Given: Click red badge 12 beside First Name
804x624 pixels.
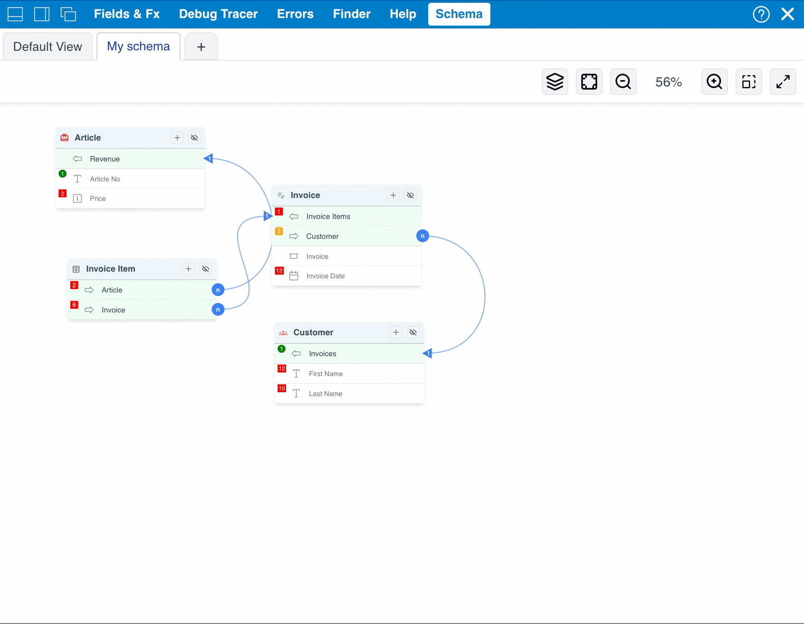Looking at the screenshot, I should click(x=282, y=369).
